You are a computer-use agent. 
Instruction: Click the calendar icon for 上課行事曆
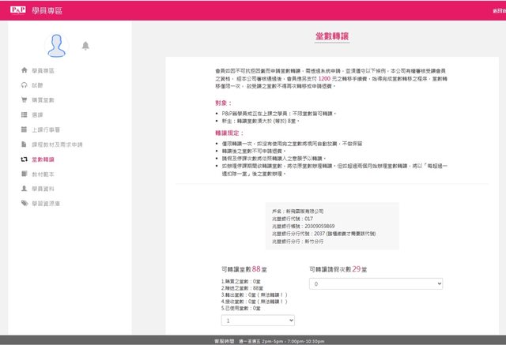coord(24,130)
